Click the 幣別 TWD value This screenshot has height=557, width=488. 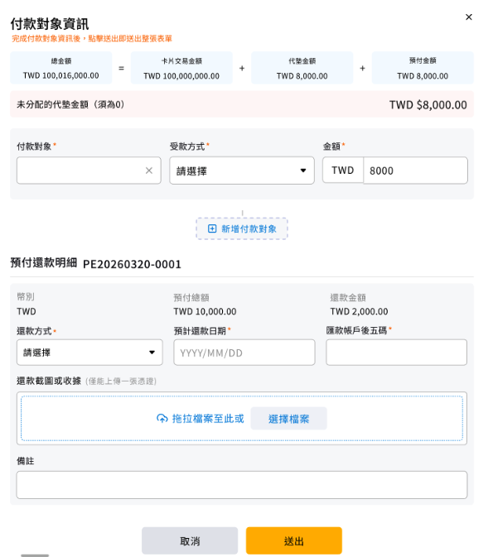click(x=27, y=311)
